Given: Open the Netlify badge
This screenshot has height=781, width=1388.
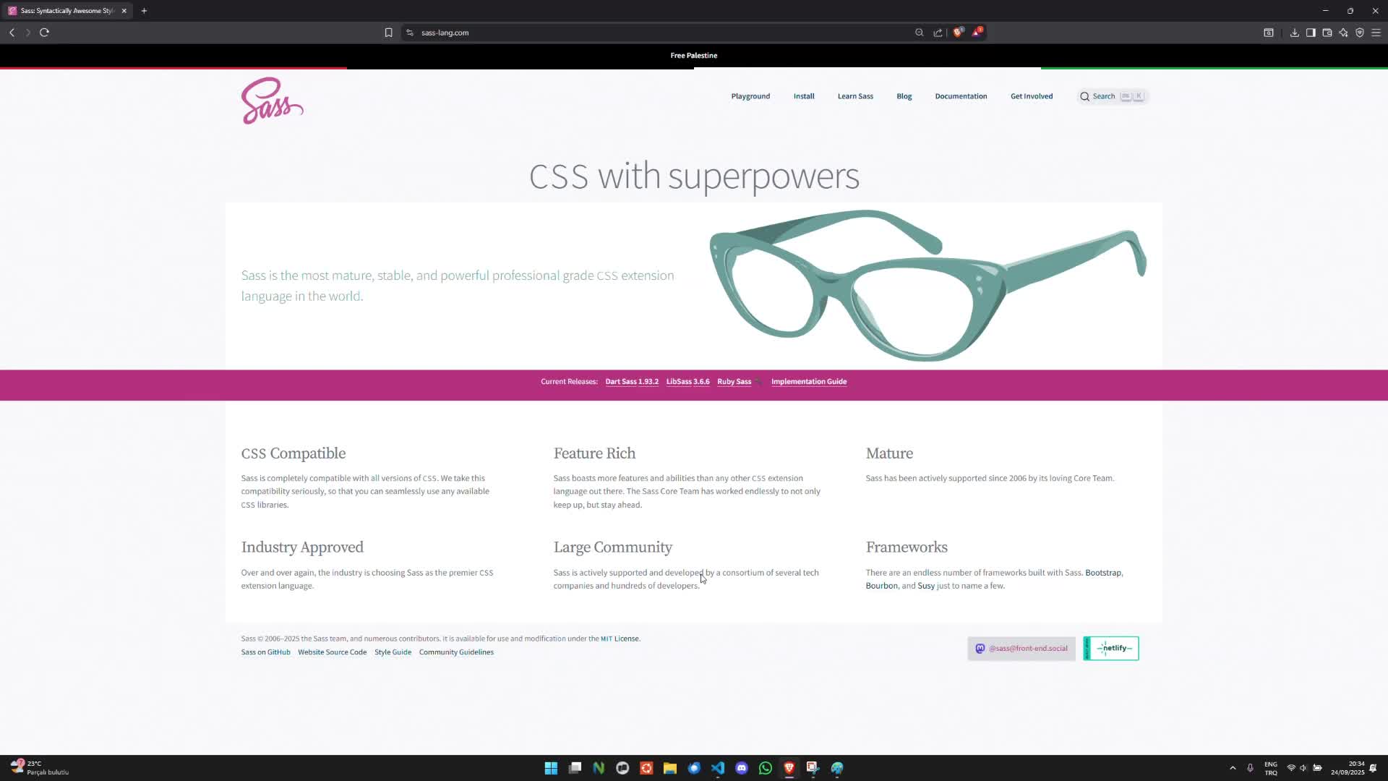Looking at the screenshot, I should click(1111, 649).
